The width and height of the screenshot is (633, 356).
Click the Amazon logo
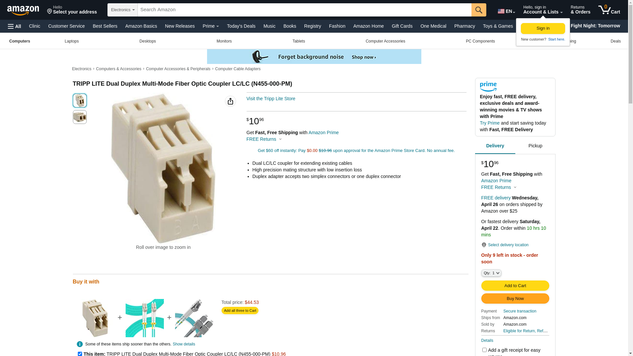[x=23, y=10]
